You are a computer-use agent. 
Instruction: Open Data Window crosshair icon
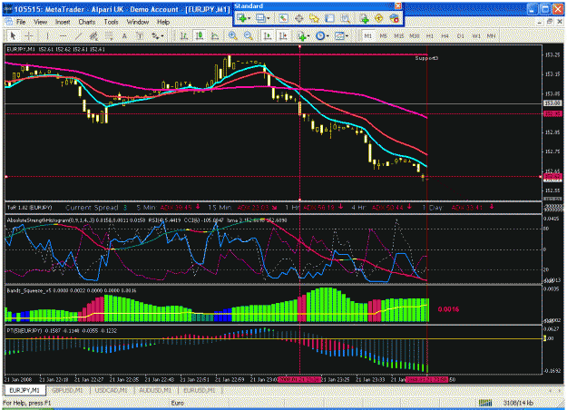(x=298, y=18)
